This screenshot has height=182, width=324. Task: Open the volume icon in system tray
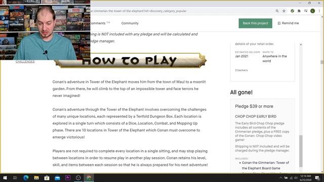point(296,177)
